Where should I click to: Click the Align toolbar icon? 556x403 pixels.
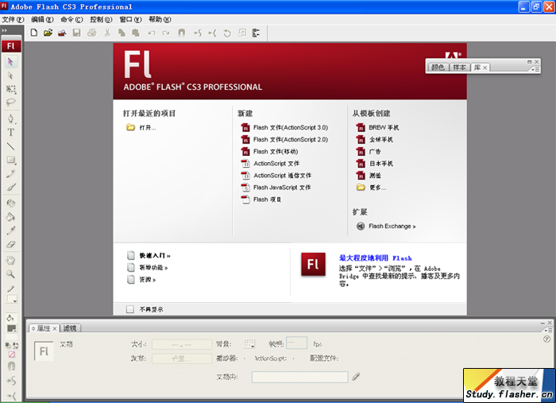click(x=256, y=33)
